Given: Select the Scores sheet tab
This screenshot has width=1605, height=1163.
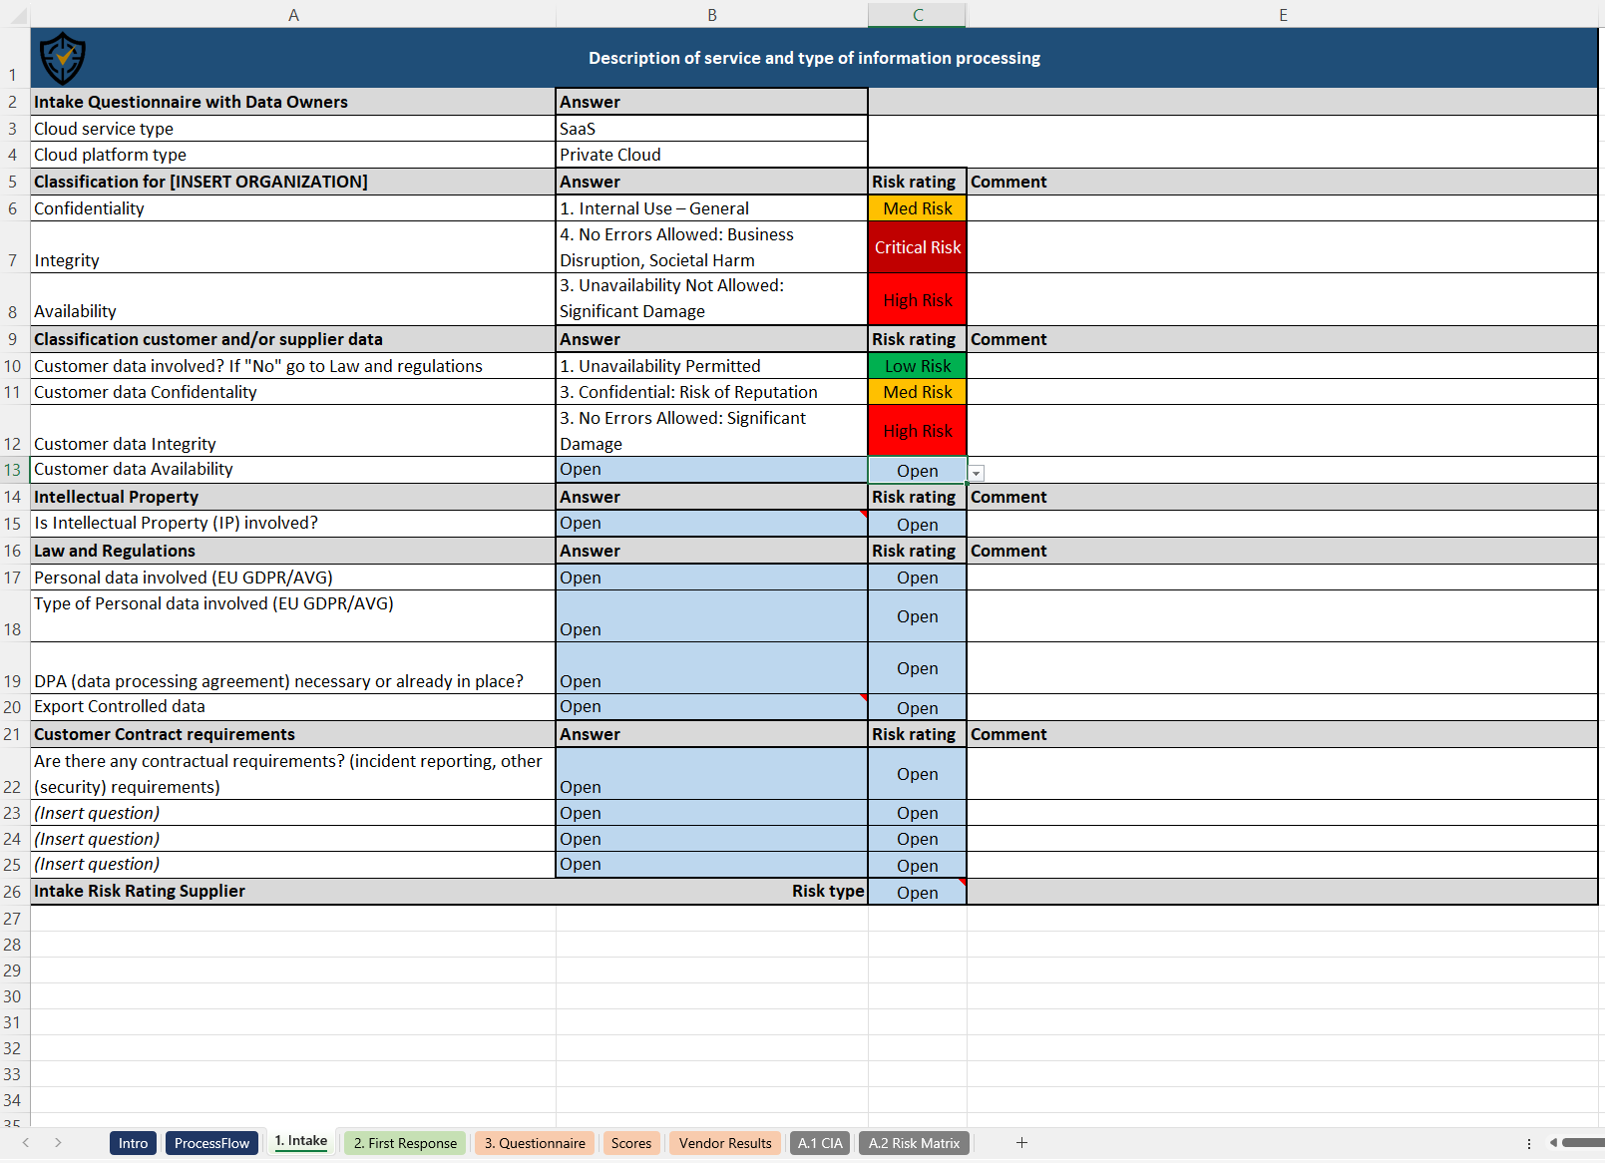Looking at the screenshot, I should [631, 1143].
